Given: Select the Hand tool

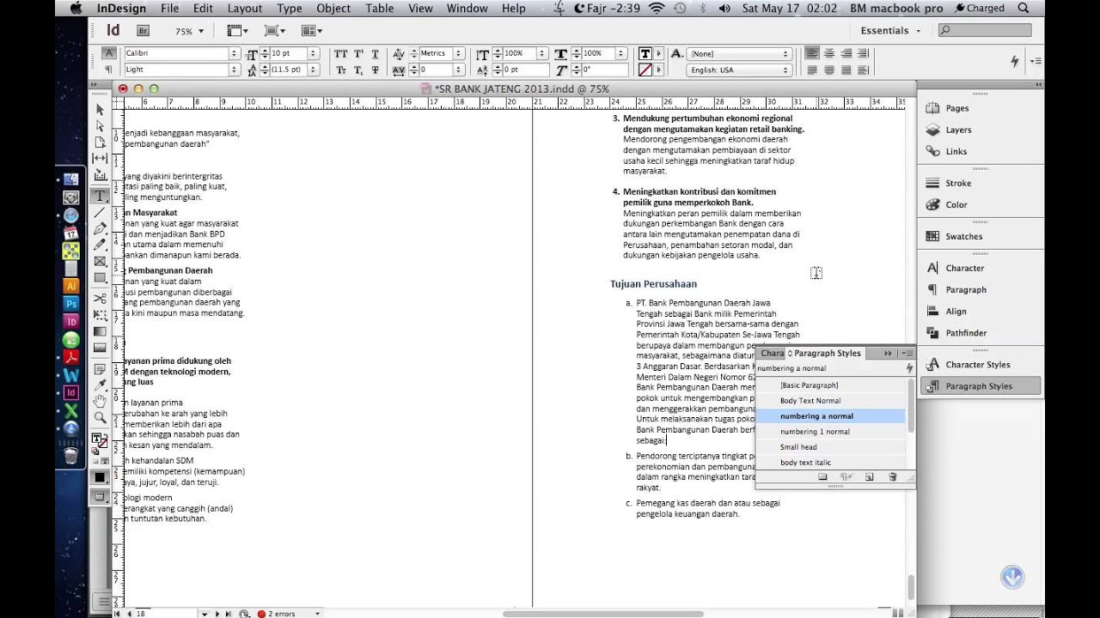Looking at the screenshot, I should click(100, 401).
